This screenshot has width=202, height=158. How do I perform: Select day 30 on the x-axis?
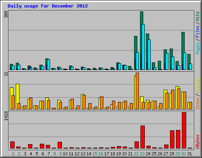(183, 154)
